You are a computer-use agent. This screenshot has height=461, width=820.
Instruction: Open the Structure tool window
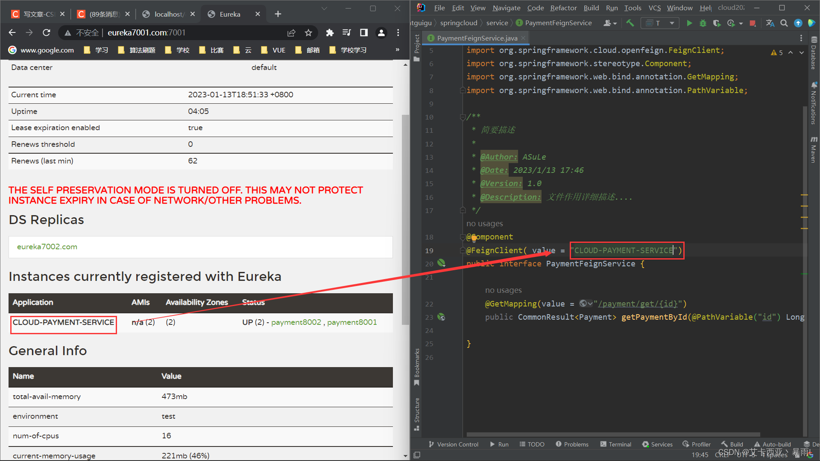417,414
